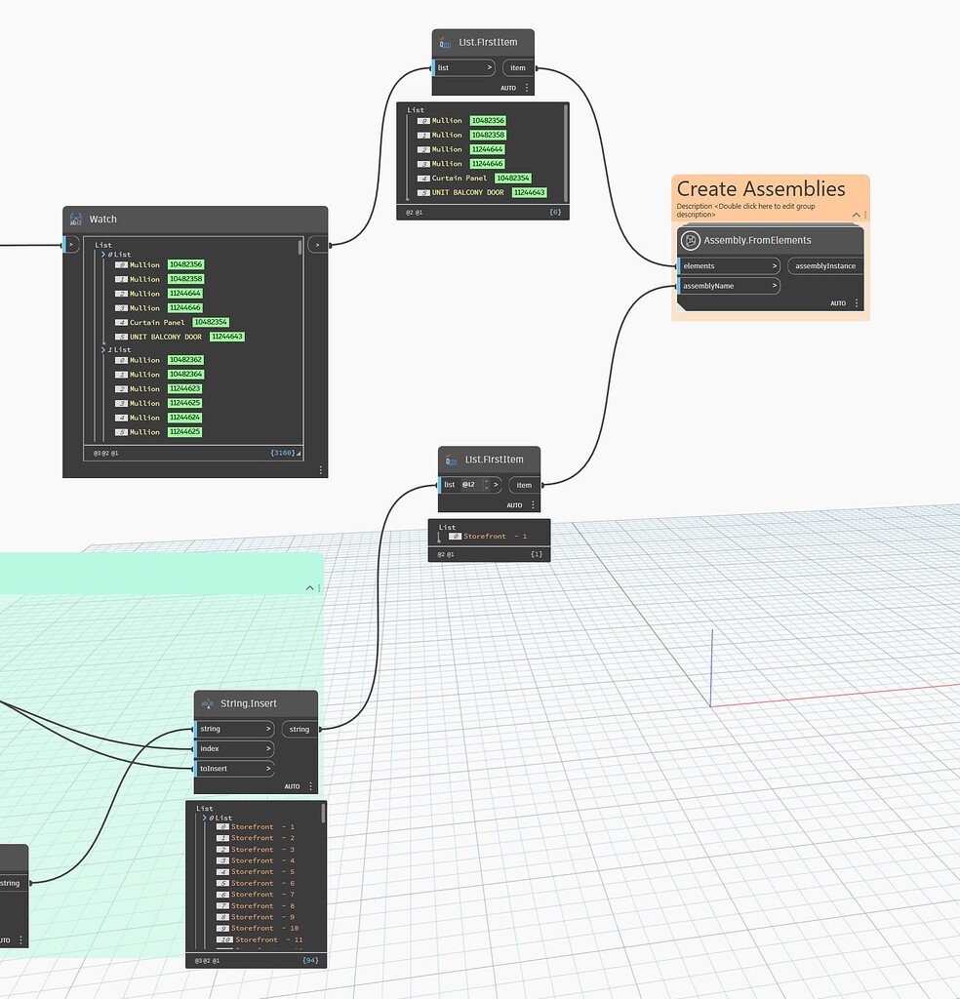Click the lower List.FirstItem node icon
This screenshot has height=999, width=960.
tap(451, 459)
